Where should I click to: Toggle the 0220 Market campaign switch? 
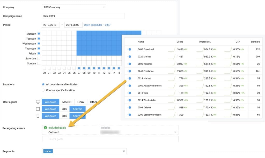(x=129, y=57)
